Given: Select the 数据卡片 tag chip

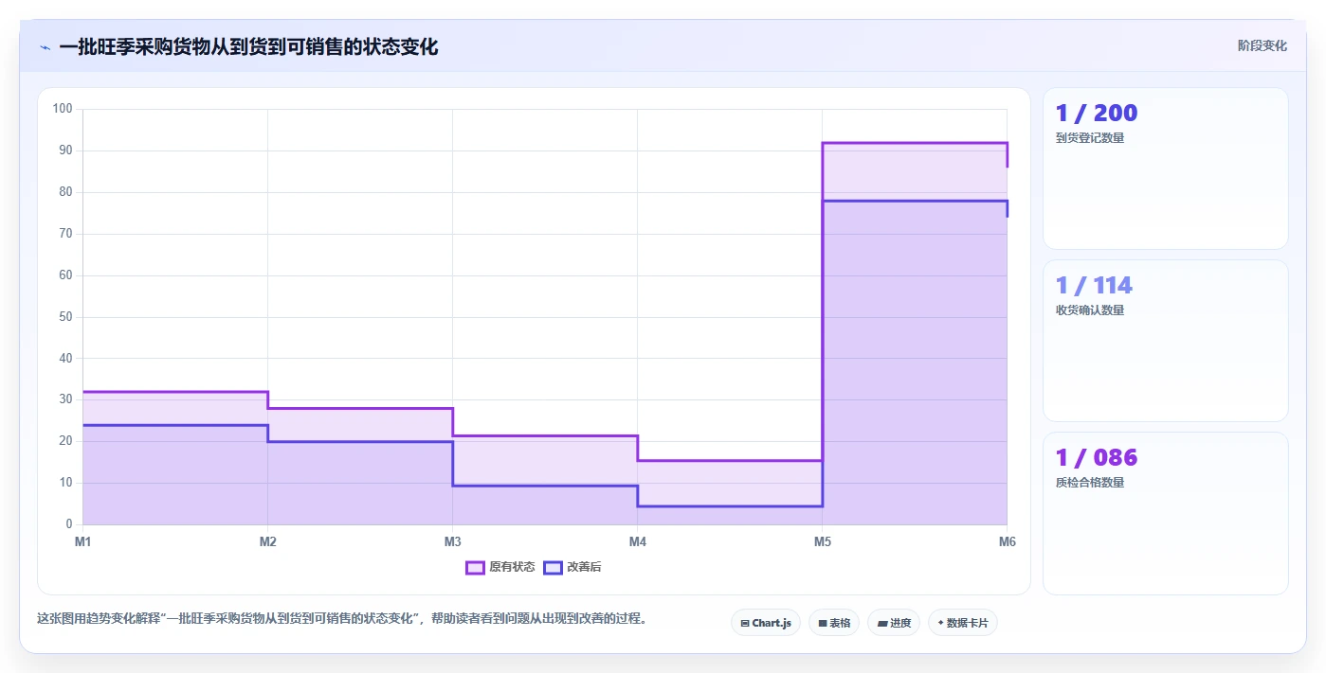Looking at the screenshot, I should click(963, 623).
